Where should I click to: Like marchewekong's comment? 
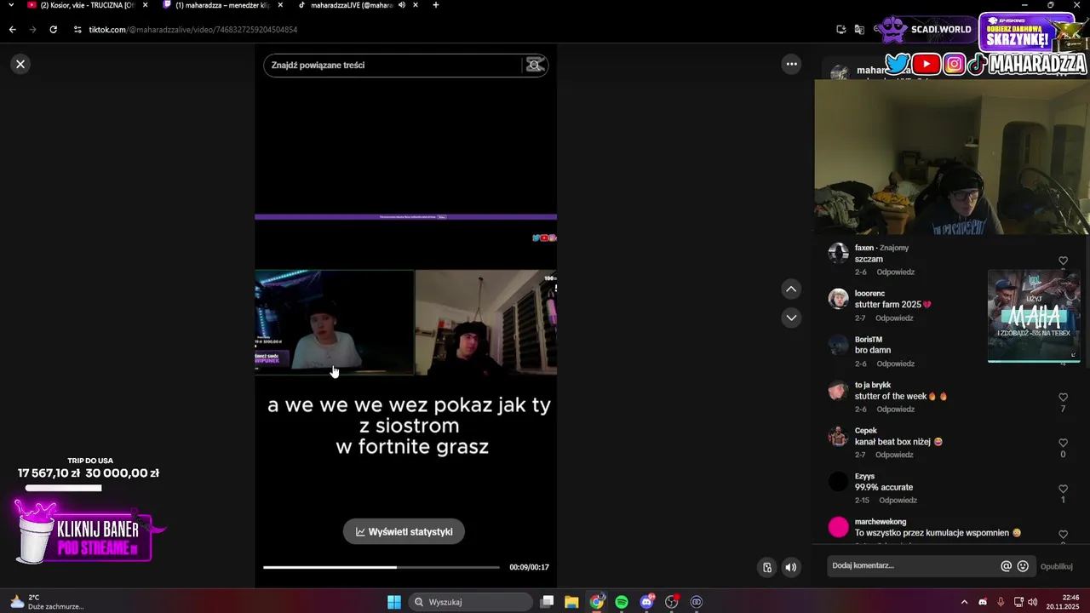click(1063, 535)
